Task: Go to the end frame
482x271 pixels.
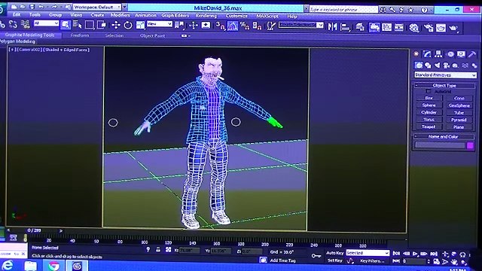Action: pos(434,254)
